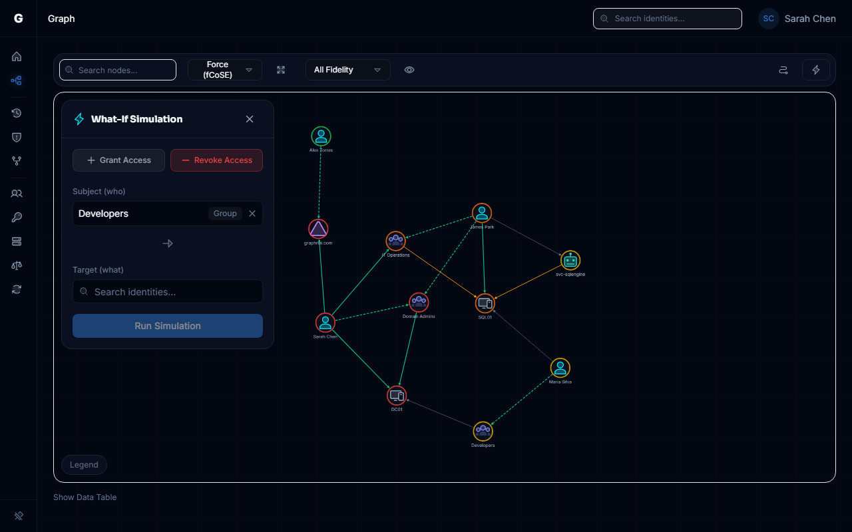The width and height of the screenshot is (852, 532).
Task: Open the Legend panel
Action: tap(84, 464)
